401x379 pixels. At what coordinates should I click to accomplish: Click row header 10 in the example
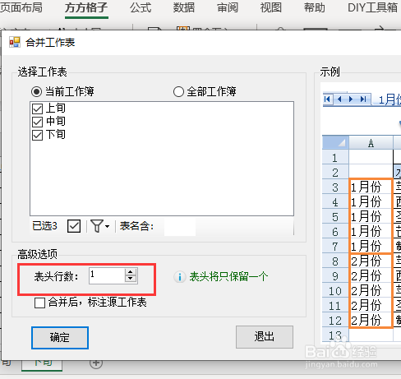[335, 291]
